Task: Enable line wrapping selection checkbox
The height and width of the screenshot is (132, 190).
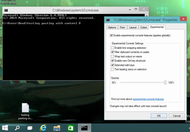Action: click(112, 48)
